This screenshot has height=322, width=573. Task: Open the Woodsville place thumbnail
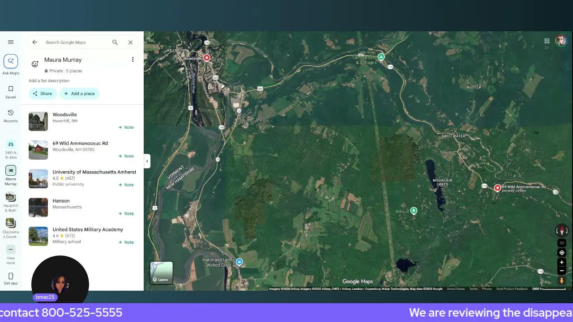click(38, 121)
